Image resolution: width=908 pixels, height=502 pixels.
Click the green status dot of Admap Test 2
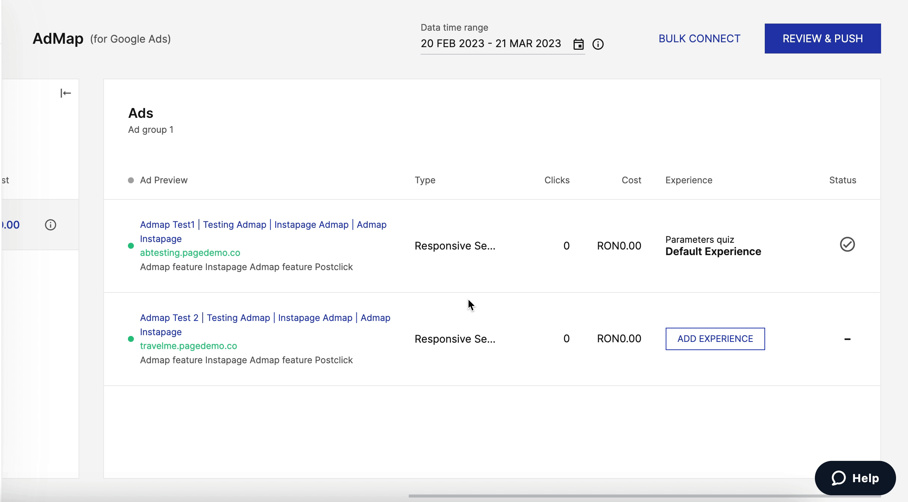pyautogui.click(x=131, y=339)
